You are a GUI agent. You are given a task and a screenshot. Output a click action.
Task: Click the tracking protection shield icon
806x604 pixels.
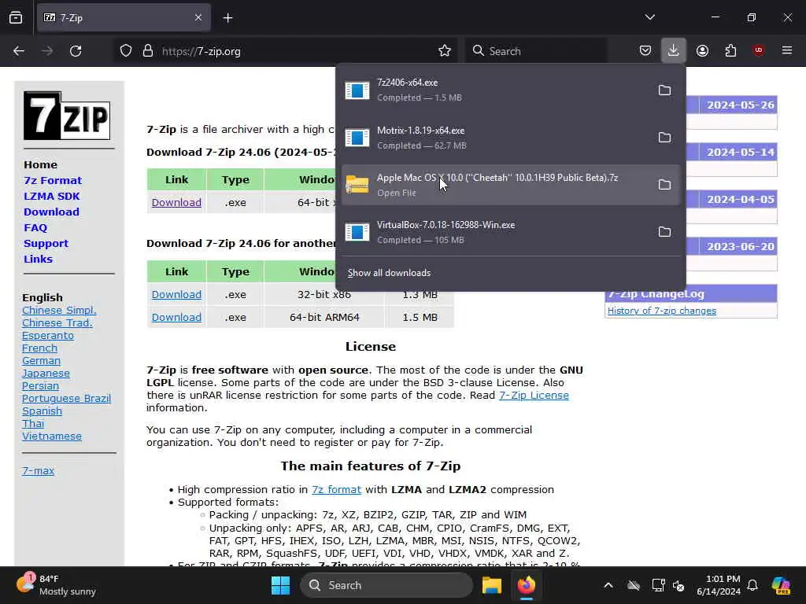coord(126,51)
